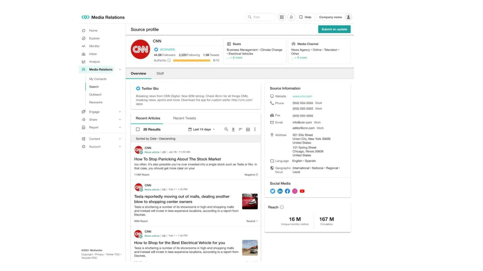
Task: Open CNN's Facebook social icon
Action: click(287, 191)
